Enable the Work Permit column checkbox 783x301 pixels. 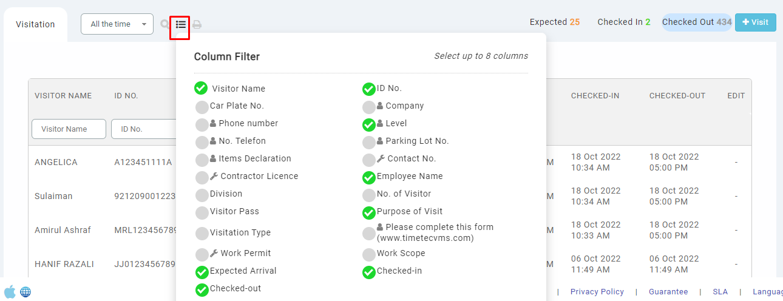(x=202, y=255)
